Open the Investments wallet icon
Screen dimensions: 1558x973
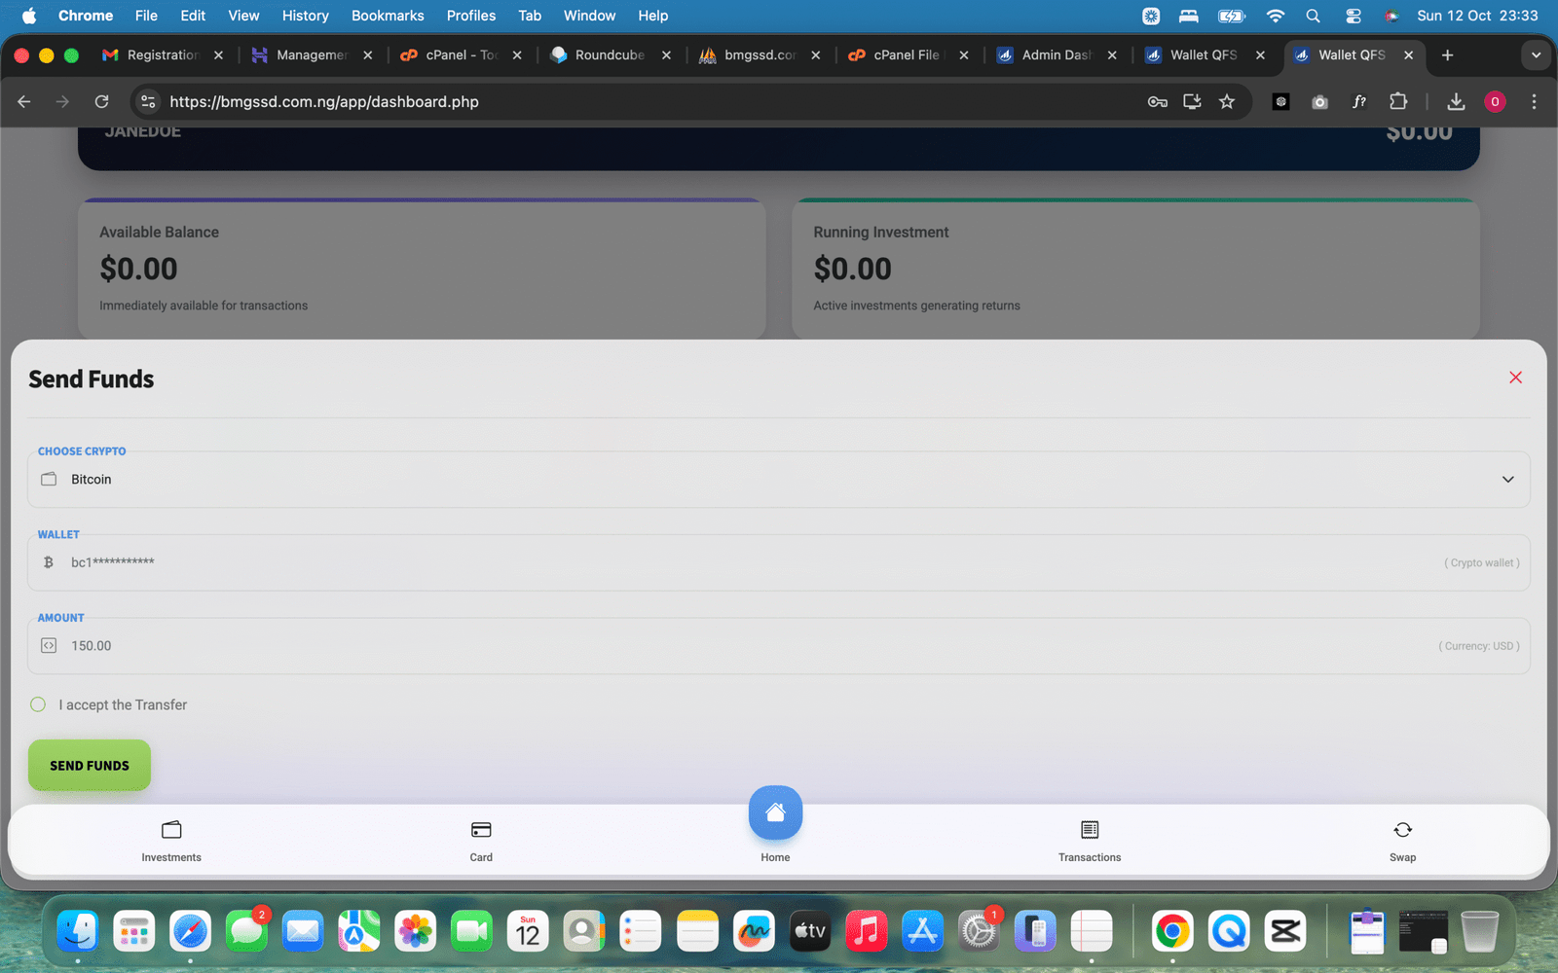pos(171,830)
